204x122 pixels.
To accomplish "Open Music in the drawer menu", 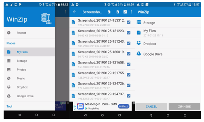I will [x=29, y=78].
